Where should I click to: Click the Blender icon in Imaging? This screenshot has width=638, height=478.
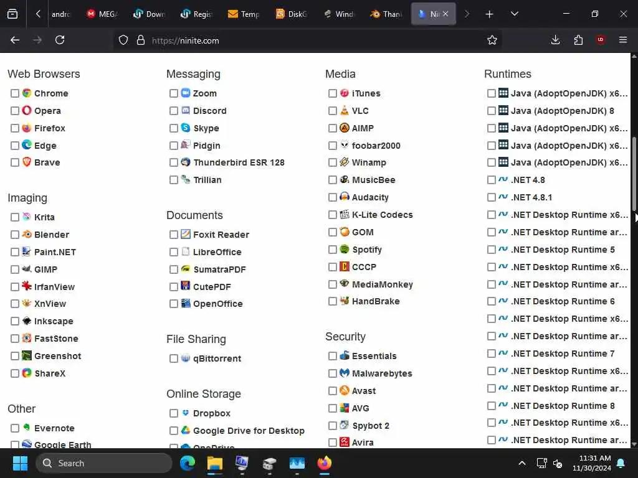pos(27,235)
